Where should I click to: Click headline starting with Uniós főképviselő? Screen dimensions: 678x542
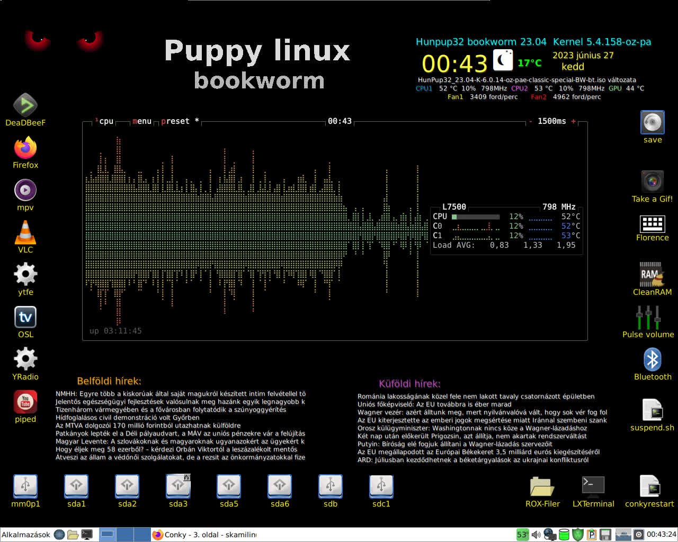tap(434, 404)
